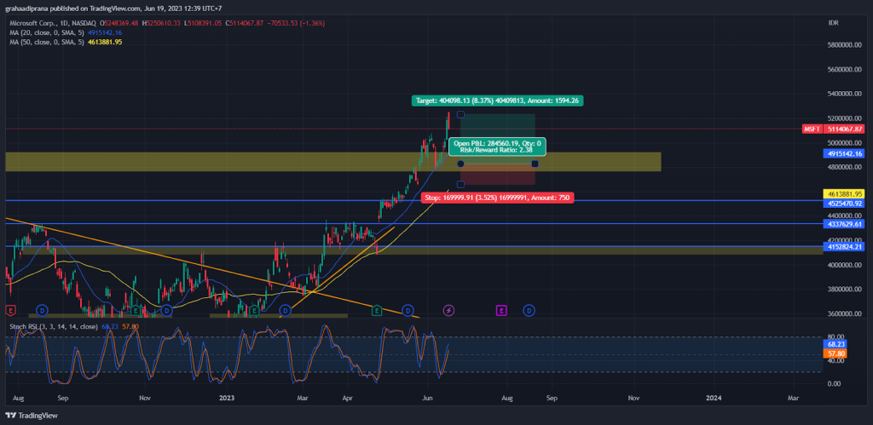873x425 pixels.
Task: Click the purple lightning event marker
Action: click(448, 310)
